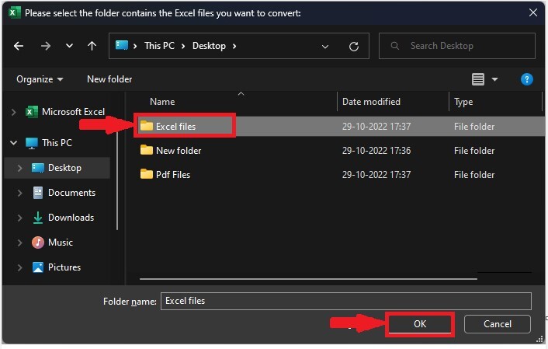
Task: Click into the Search Desktop box
Action: 456,46
